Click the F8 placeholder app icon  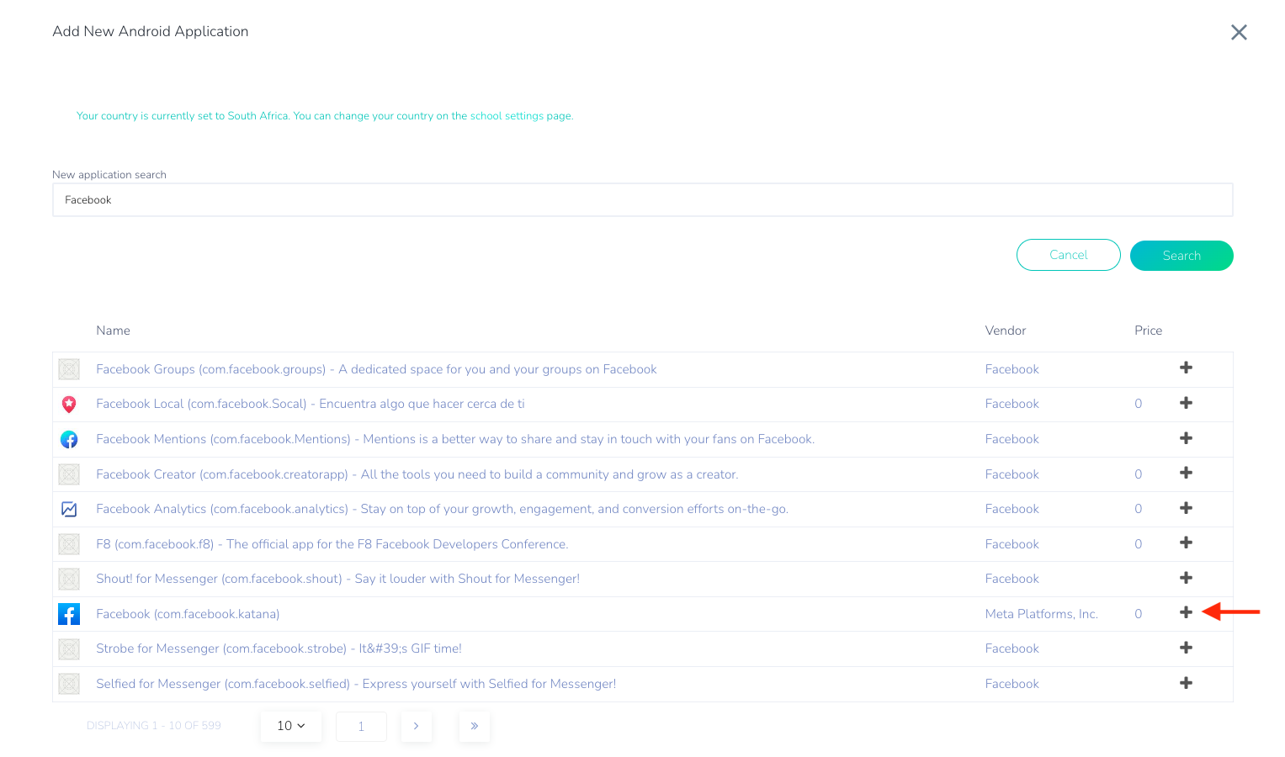click(69, 544)
